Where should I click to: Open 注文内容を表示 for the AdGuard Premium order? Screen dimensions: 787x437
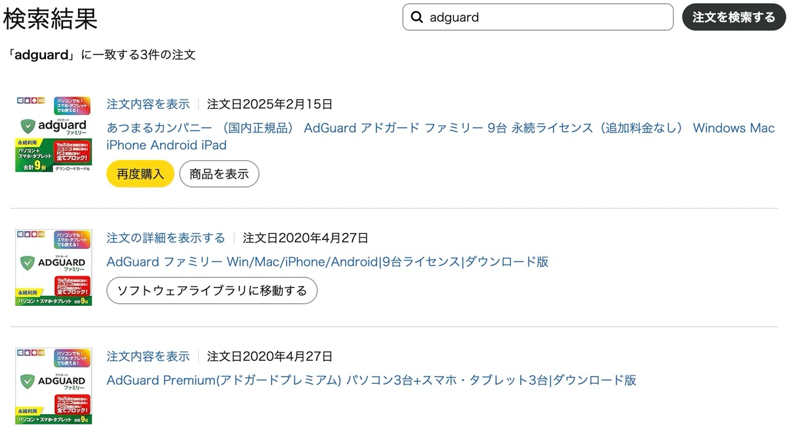(x=148, y=356)
